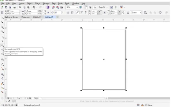
Task: Click the Import toolbar icon
Action: [53, 7]
